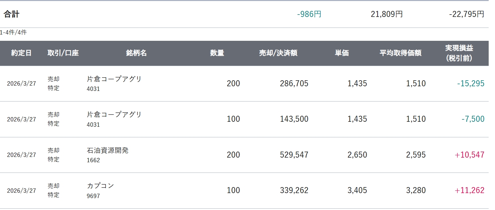Click the 平均取得価額 column header
The width and height of the screenshot is (495, 210).
click(400, 53)
